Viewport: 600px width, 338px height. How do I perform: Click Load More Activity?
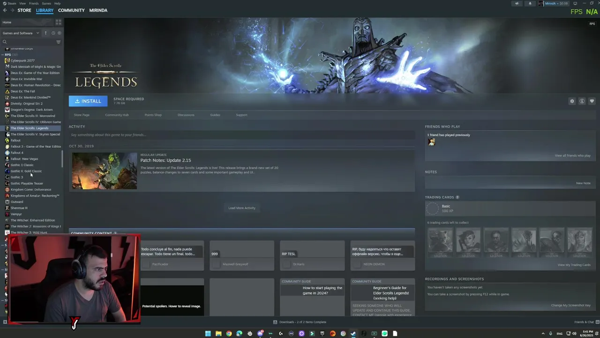[x=242, y=208]
